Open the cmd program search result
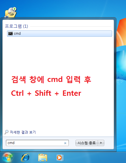The width and height of the screenshot is (126, 163). (59, 34)
